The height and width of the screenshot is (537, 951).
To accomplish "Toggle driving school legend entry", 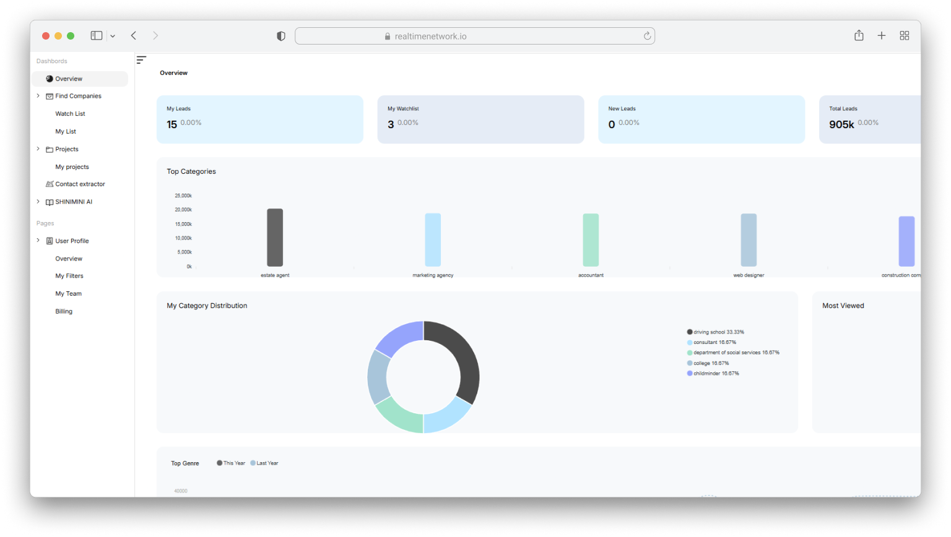I will [716, 332].
